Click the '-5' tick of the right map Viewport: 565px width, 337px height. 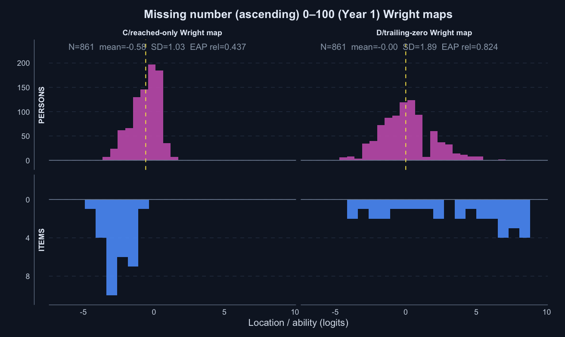[x=335, y=312]
